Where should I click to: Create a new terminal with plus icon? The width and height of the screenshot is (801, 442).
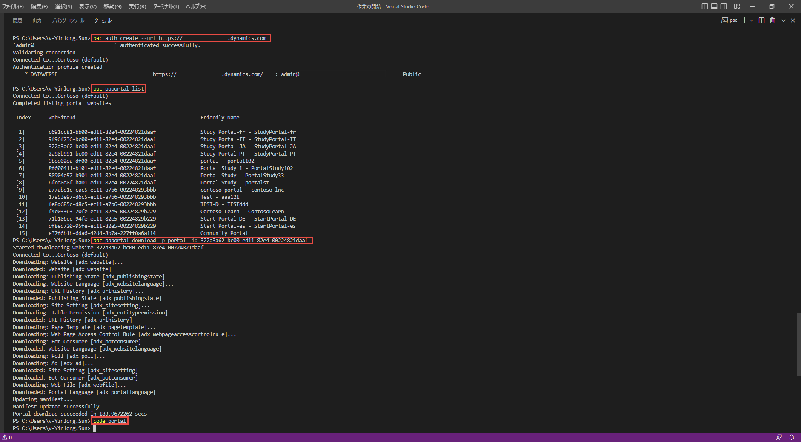744,20
